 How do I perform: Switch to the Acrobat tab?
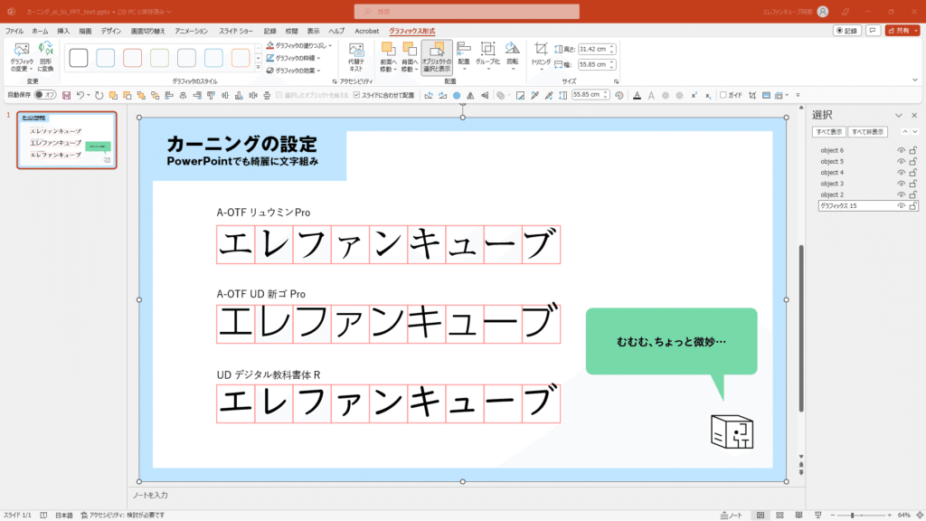point(367,31)
